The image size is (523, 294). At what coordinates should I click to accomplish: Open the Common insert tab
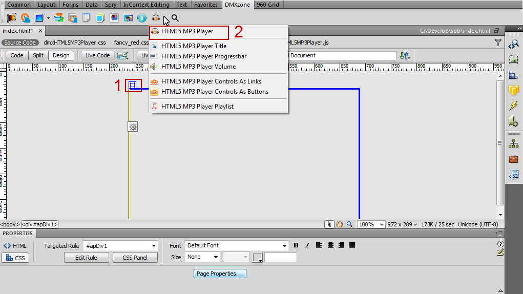point(19,5)
